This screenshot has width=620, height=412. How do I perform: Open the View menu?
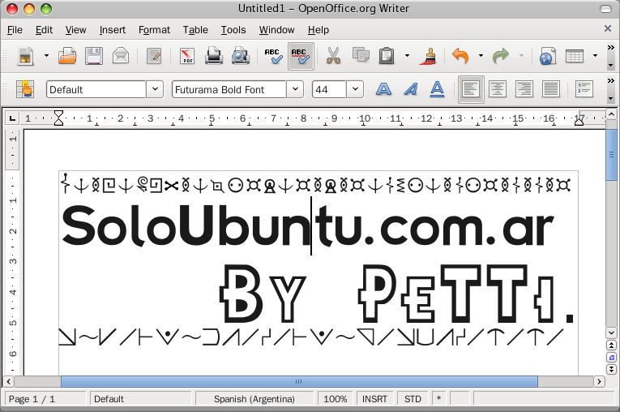coord(75,30)
